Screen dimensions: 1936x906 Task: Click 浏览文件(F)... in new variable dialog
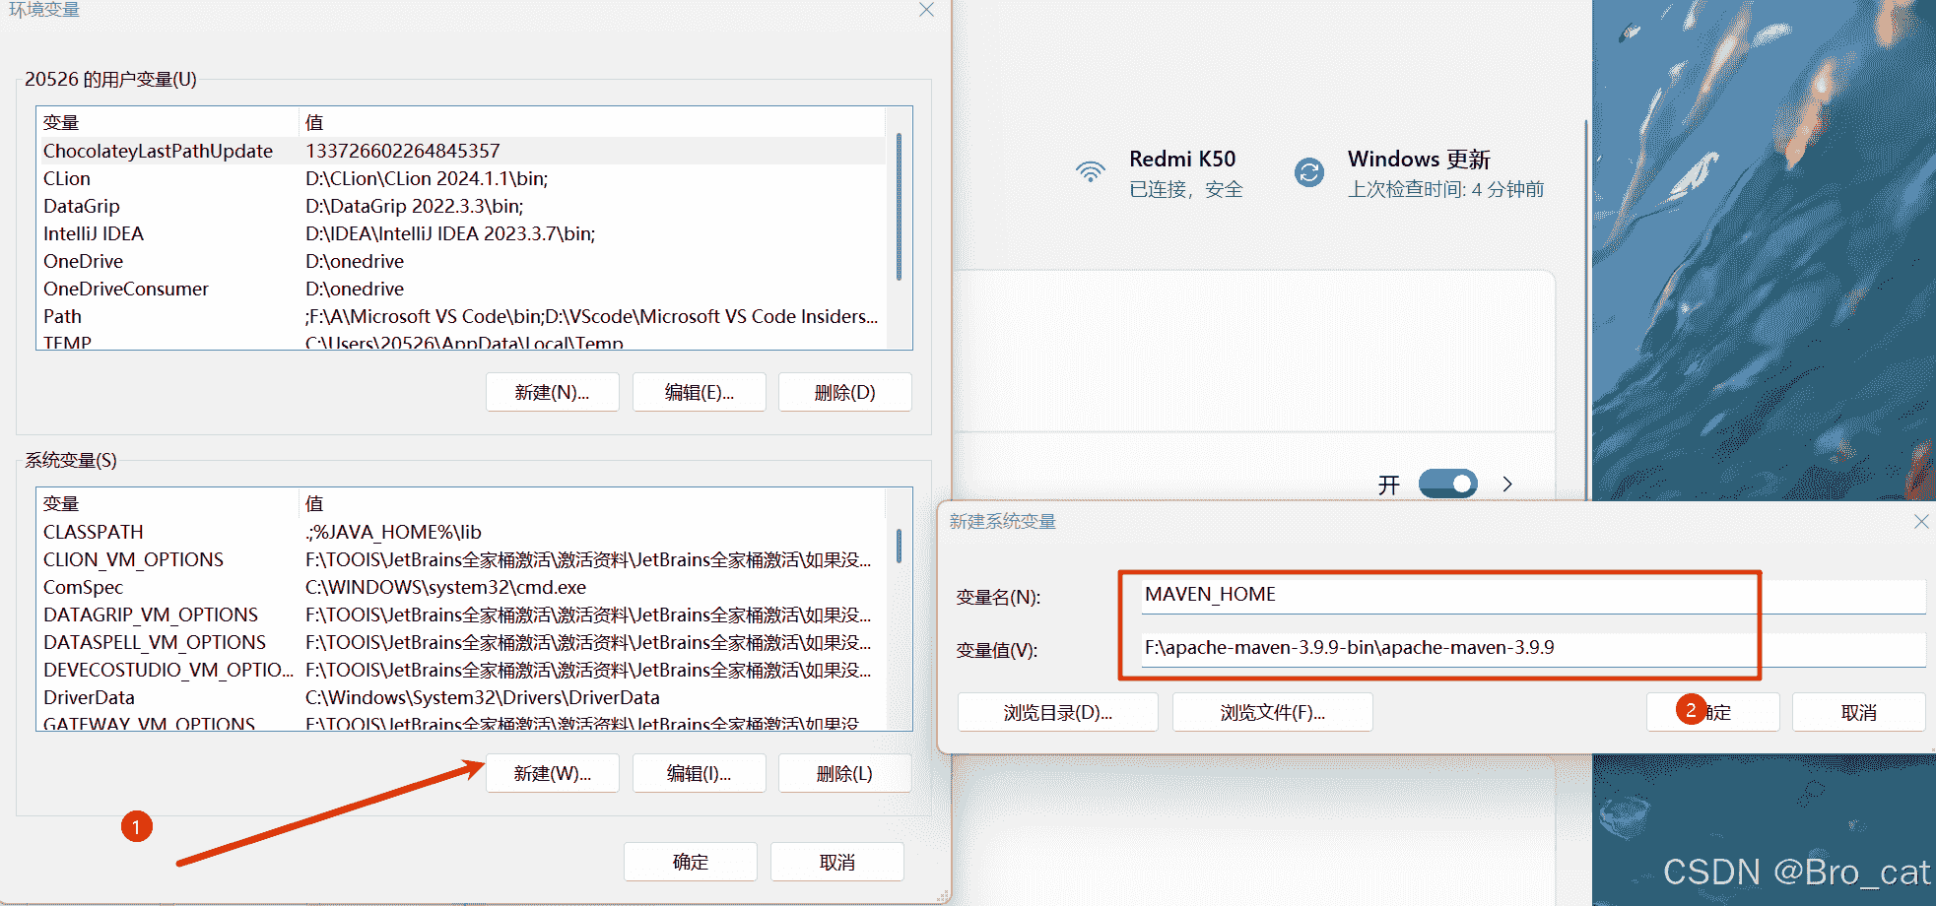[1272, 712]
